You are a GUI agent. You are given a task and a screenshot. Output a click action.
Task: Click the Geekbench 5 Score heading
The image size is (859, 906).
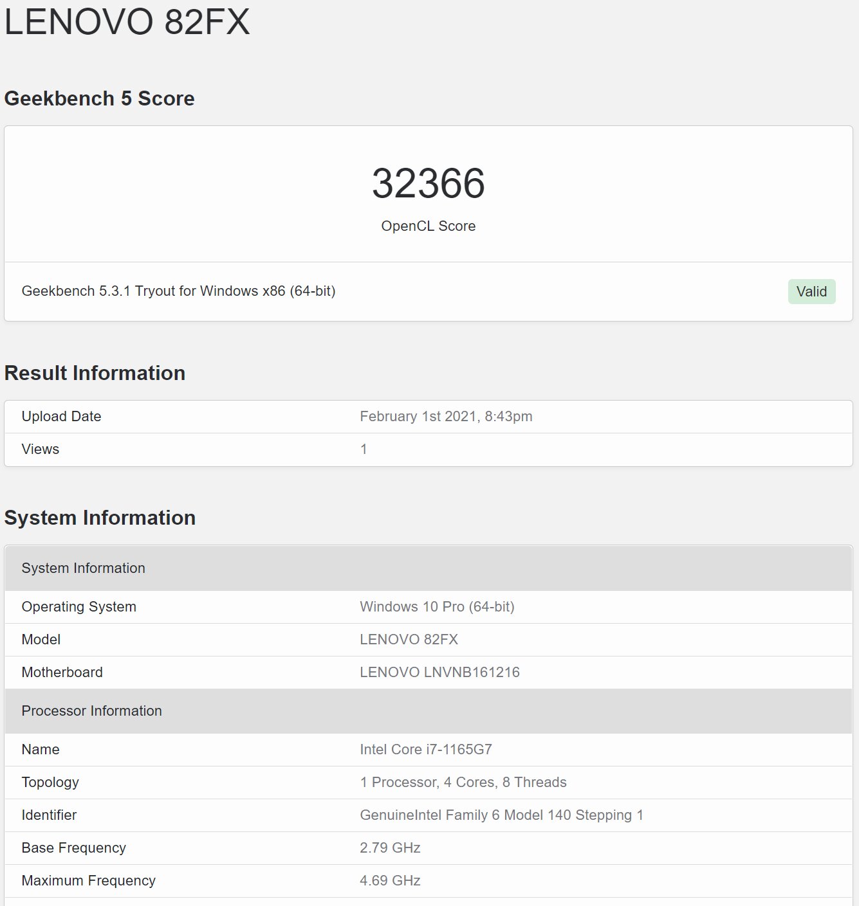(99, 98)
